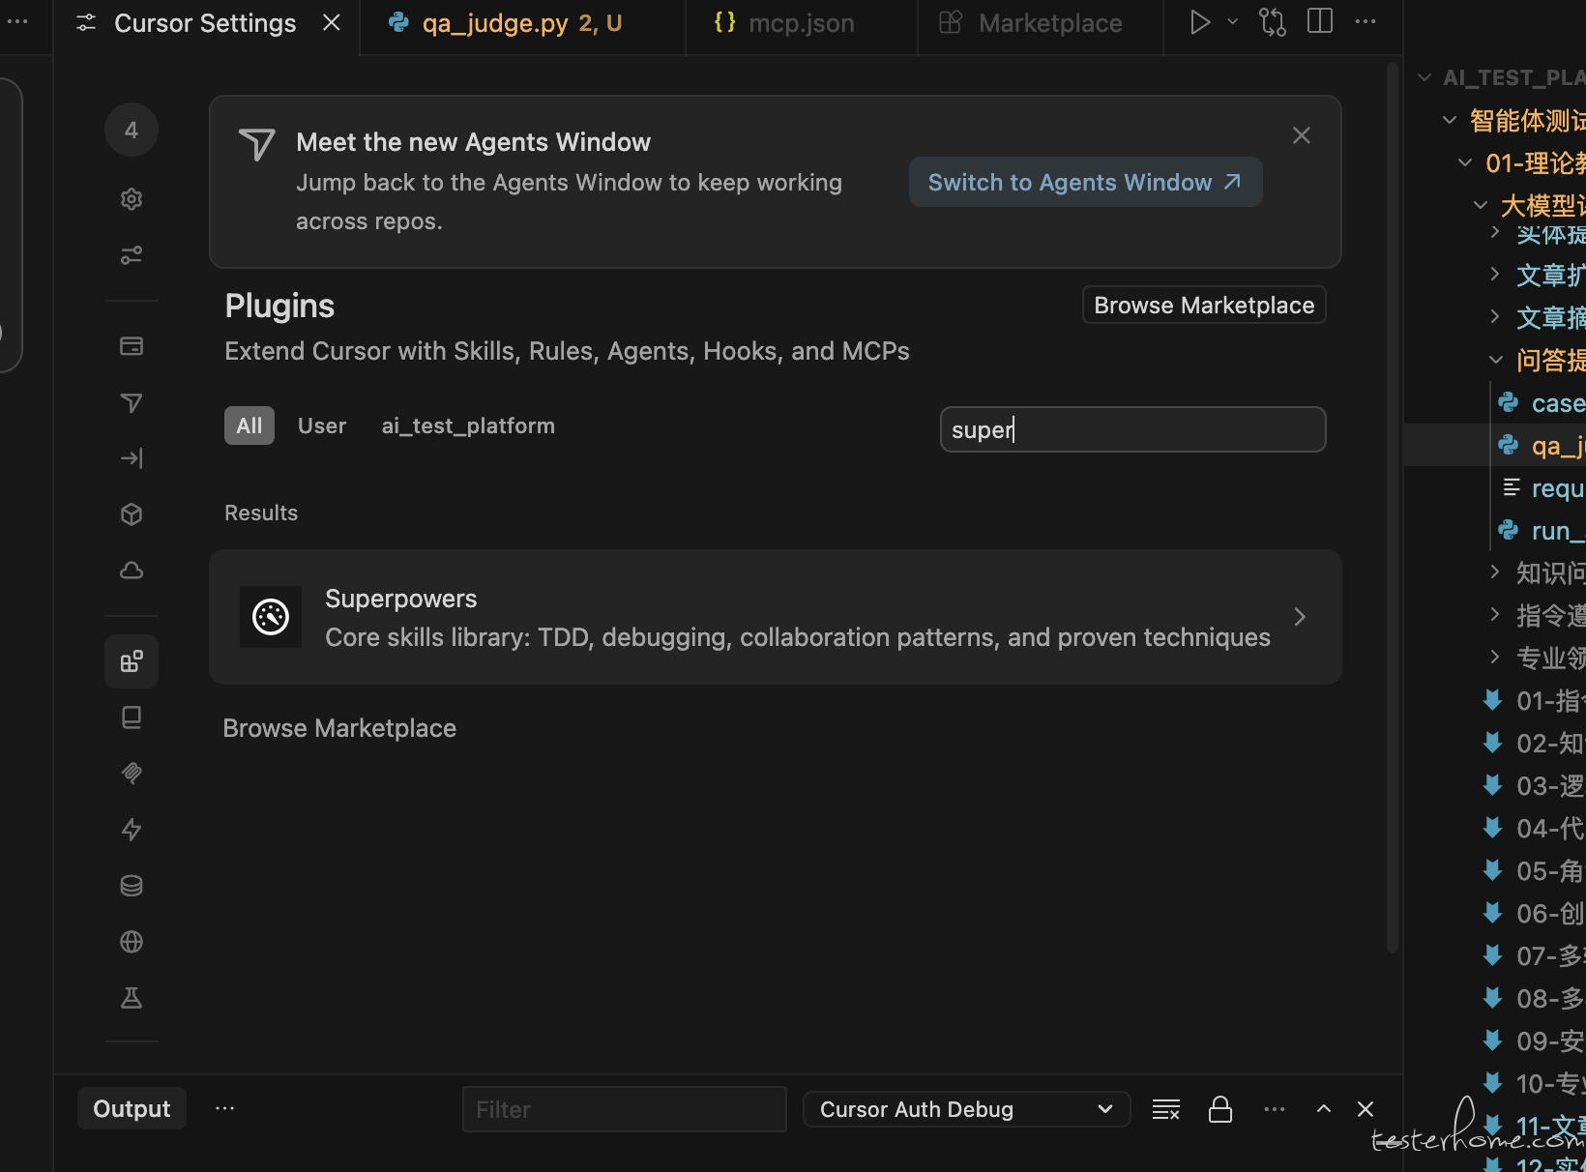Image resolution: width=1586 pixels, height=1172 pixels.
Task: Open the sliders icon section in settings sidebar
Action: pyautogui.click(x=132, y=255)
